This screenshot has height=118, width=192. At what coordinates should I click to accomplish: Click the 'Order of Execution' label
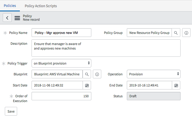(x=20, y=98)
